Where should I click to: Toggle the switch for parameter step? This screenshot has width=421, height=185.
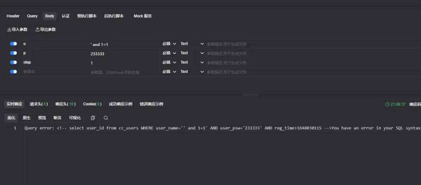[x=13, y=62]
